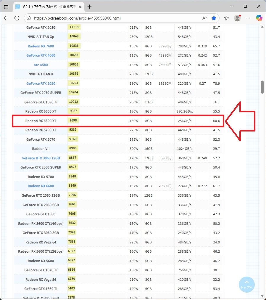
Task: Open a new browser tab
Action: coord(89,7)
